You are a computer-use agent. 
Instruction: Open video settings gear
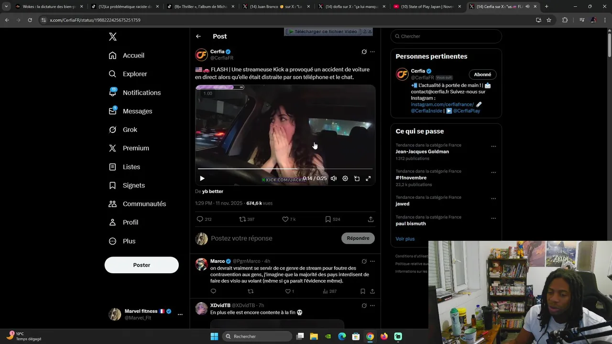[345, 178]
